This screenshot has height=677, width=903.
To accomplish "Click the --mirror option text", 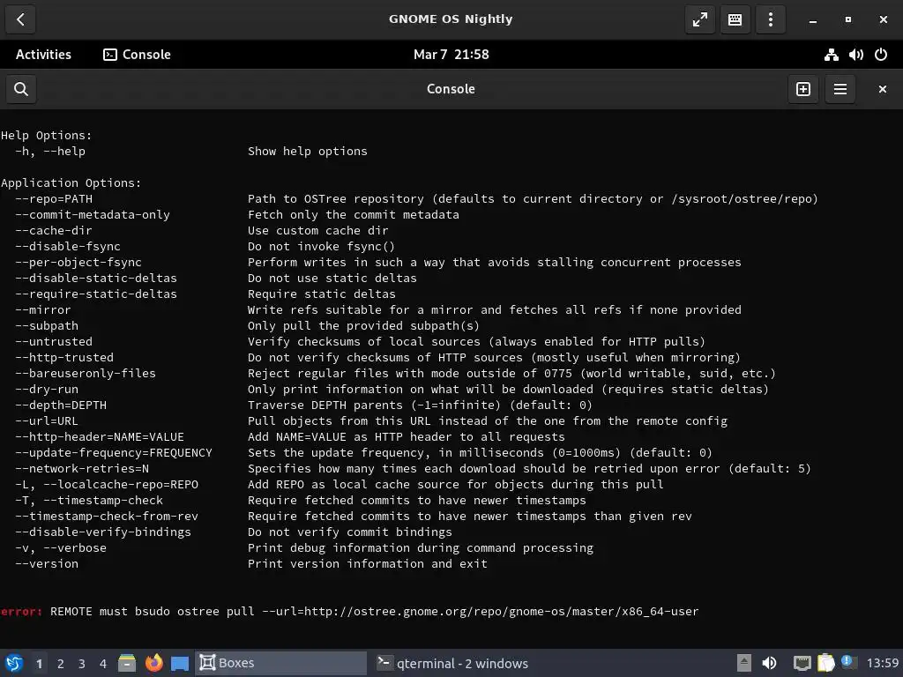I will pos(43,309).
